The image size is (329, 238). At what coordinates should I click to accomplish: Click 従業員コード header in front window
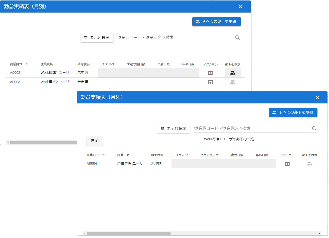(96, 155)
